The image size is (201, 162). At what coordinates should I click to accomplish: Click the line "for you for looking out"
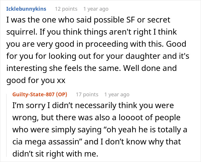click(x=98, y=57)
